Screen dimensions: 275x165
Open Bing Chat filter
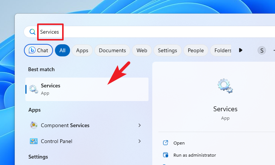coord(38,50)
